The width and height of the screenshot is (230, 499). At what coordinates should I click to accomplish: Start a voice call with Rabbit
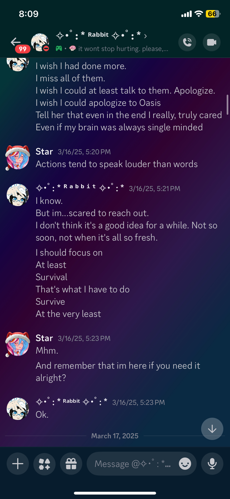point(187,42)
